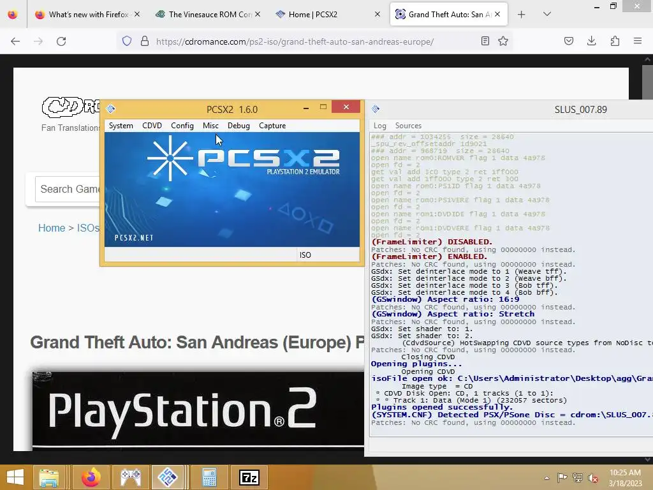
Task: Open network tray icon
Action: [x=578, y=477]
